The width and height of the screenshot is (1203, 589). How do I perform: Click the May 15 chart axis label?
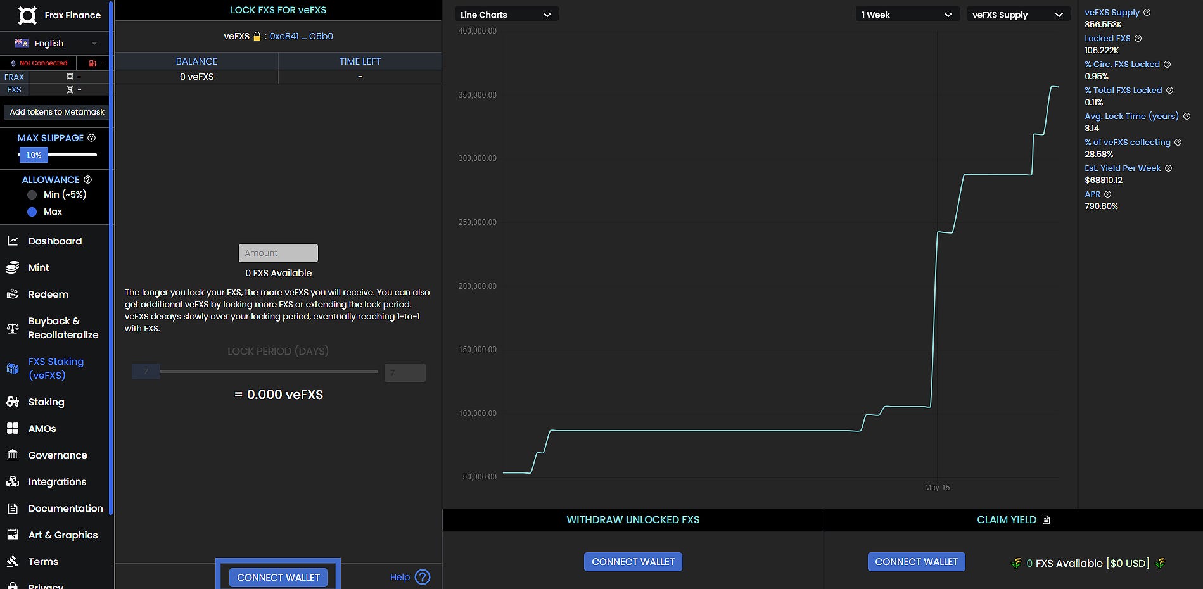pos(937,488)
